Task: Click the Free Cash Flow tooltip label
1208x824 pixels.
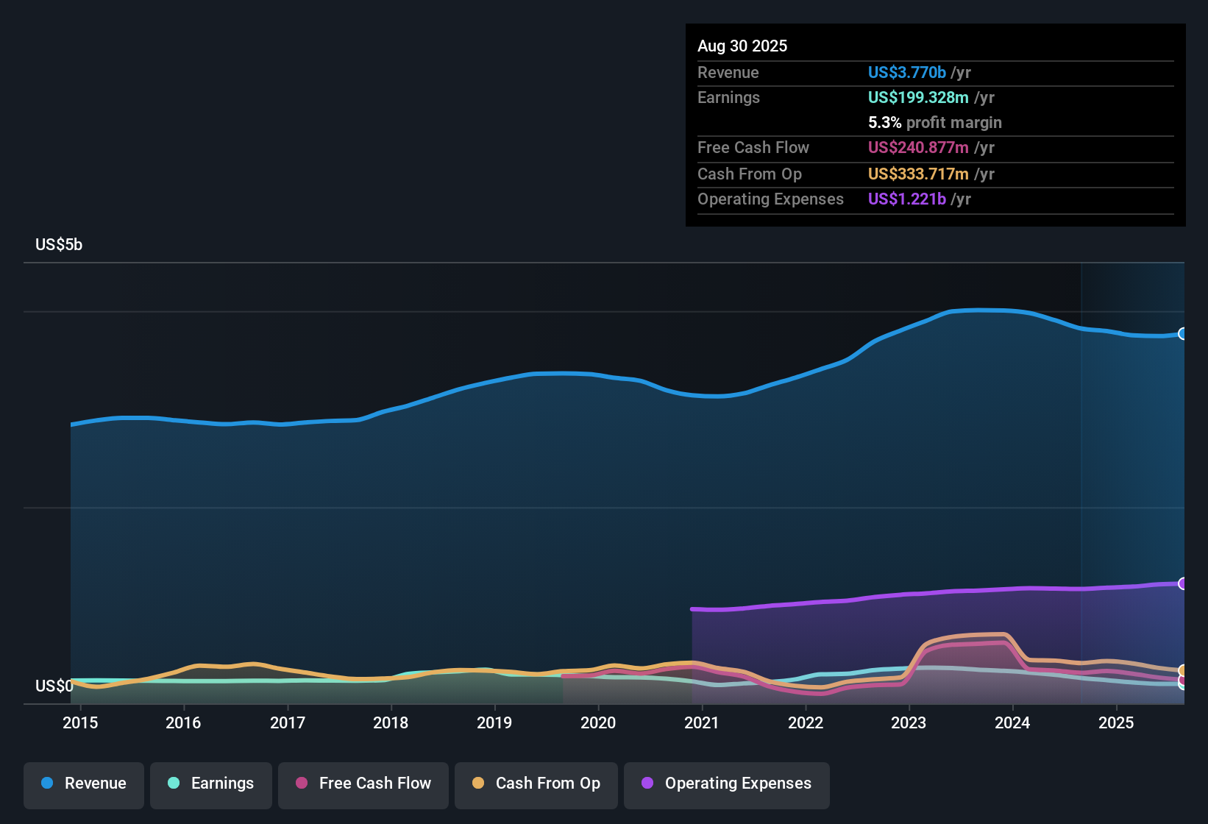Action: (x=753, y=148)
